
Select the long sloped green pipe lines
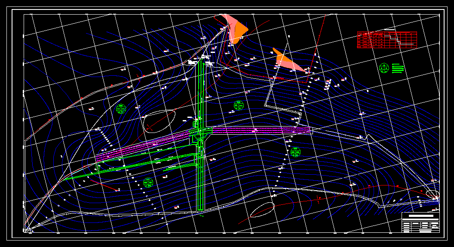130,166
